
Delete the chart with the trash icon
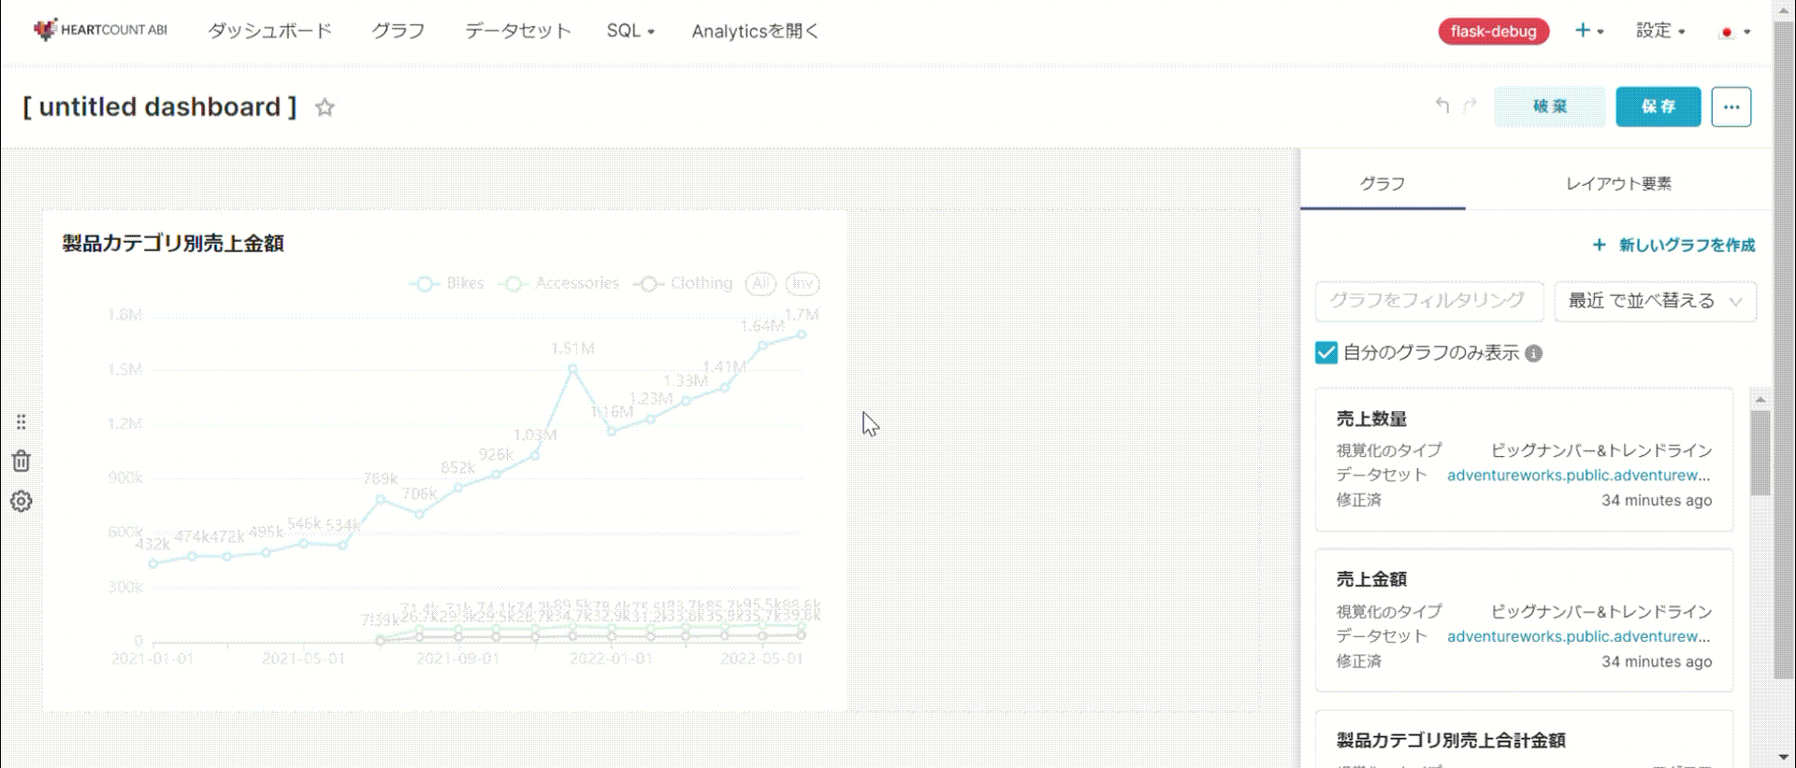point(21,461)
